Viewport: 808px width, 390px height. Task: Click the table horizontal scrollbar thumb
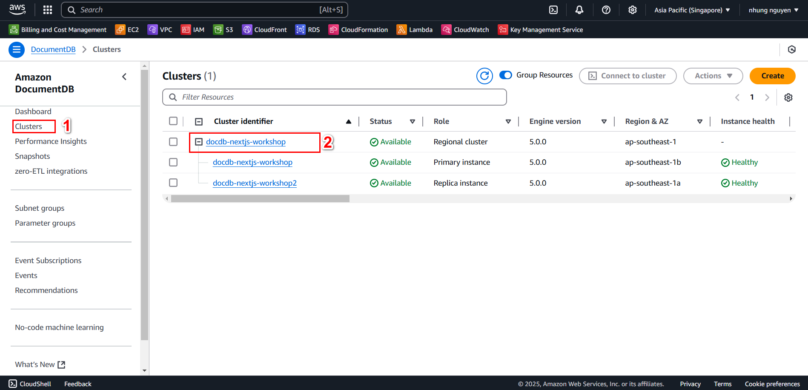pyautogui.click(x=260, y=199)
